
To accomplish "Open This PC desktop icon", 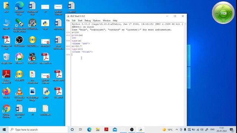I will [x=6, y=24].
